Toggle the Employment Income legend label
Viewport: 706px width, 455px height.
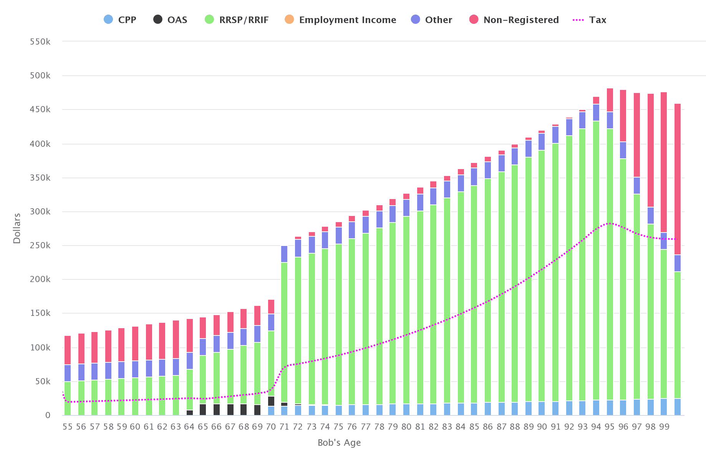[x=348, y=20]
